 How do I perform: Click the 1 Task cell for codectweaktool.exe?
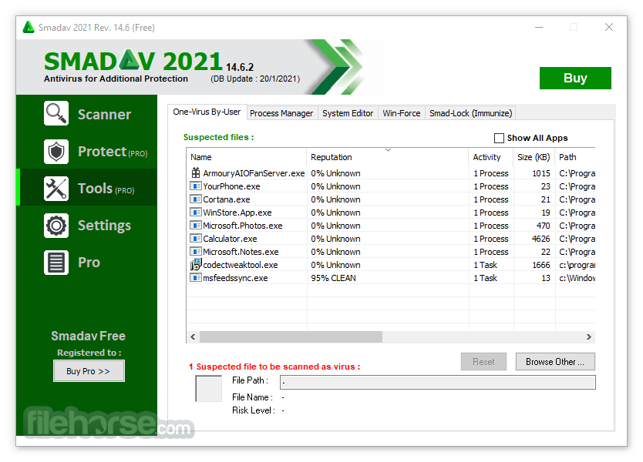coord(485,265)
